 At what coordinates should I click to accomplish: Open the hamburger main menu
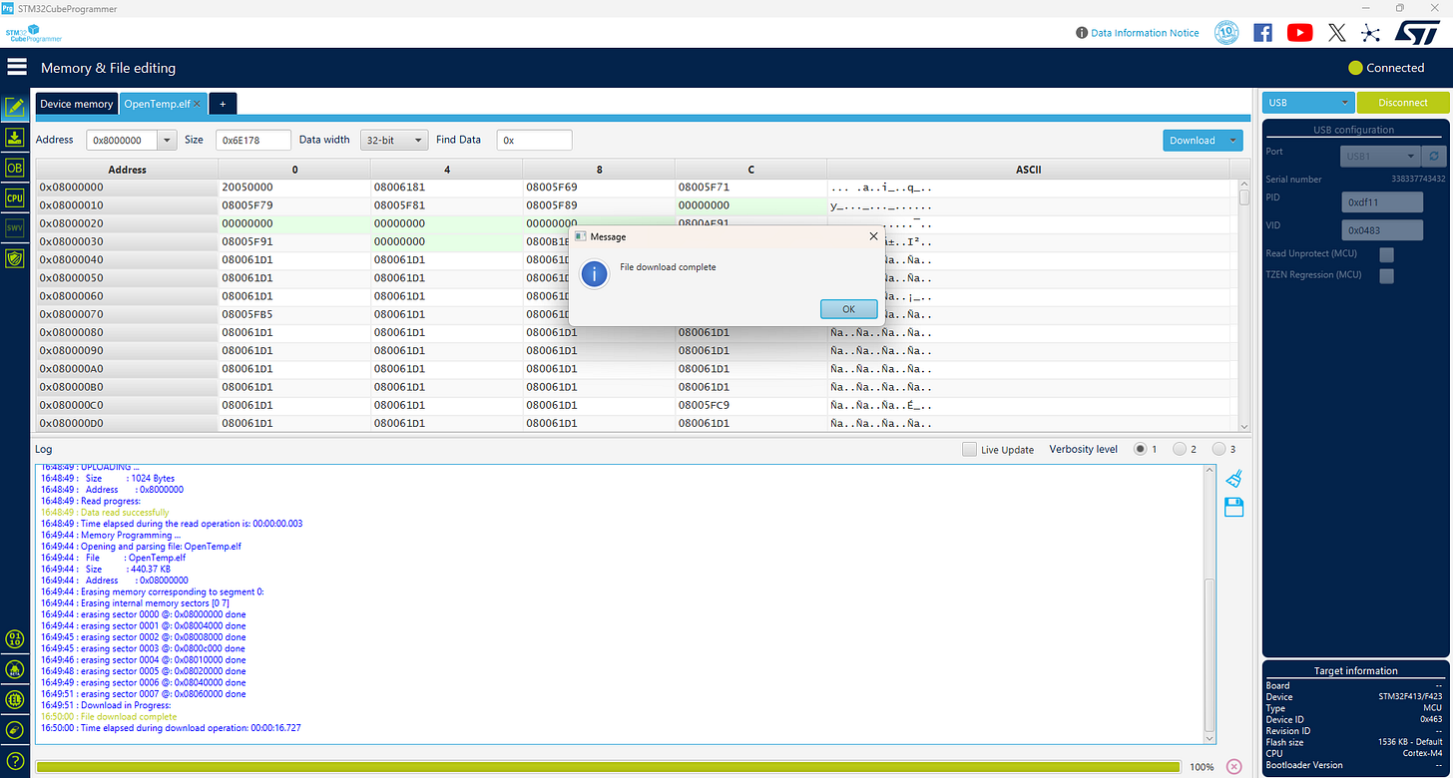[17, 68]
